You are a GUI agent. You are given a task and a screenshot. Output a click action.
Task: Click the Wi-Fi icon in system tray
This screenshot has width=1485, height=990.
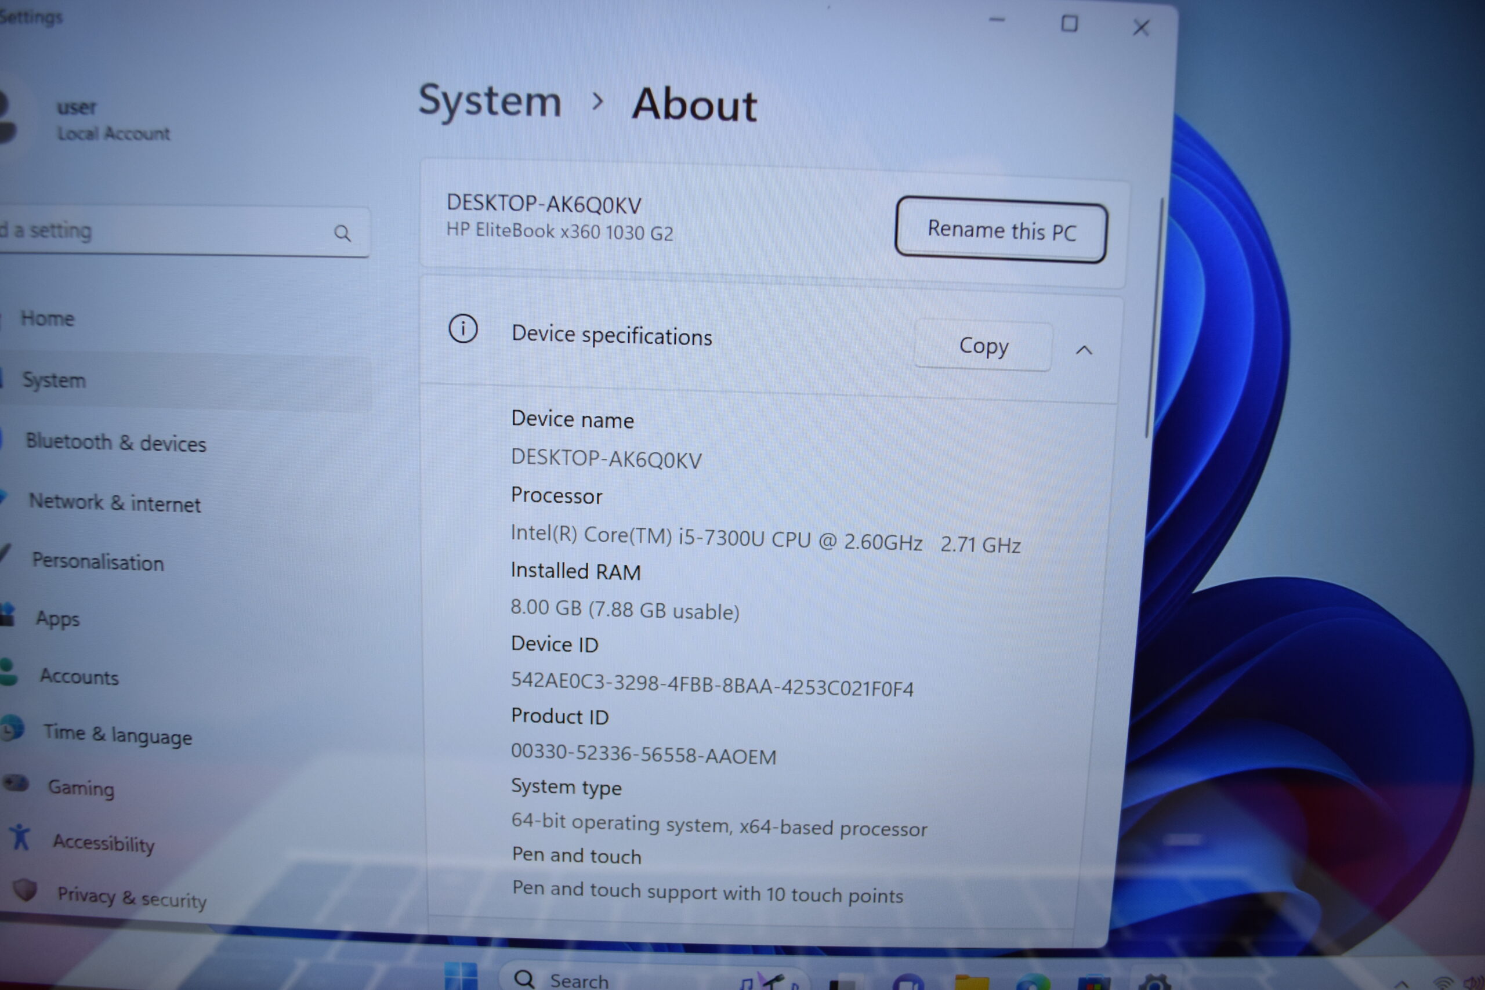pyautogui.click(x=1443, y=983)
